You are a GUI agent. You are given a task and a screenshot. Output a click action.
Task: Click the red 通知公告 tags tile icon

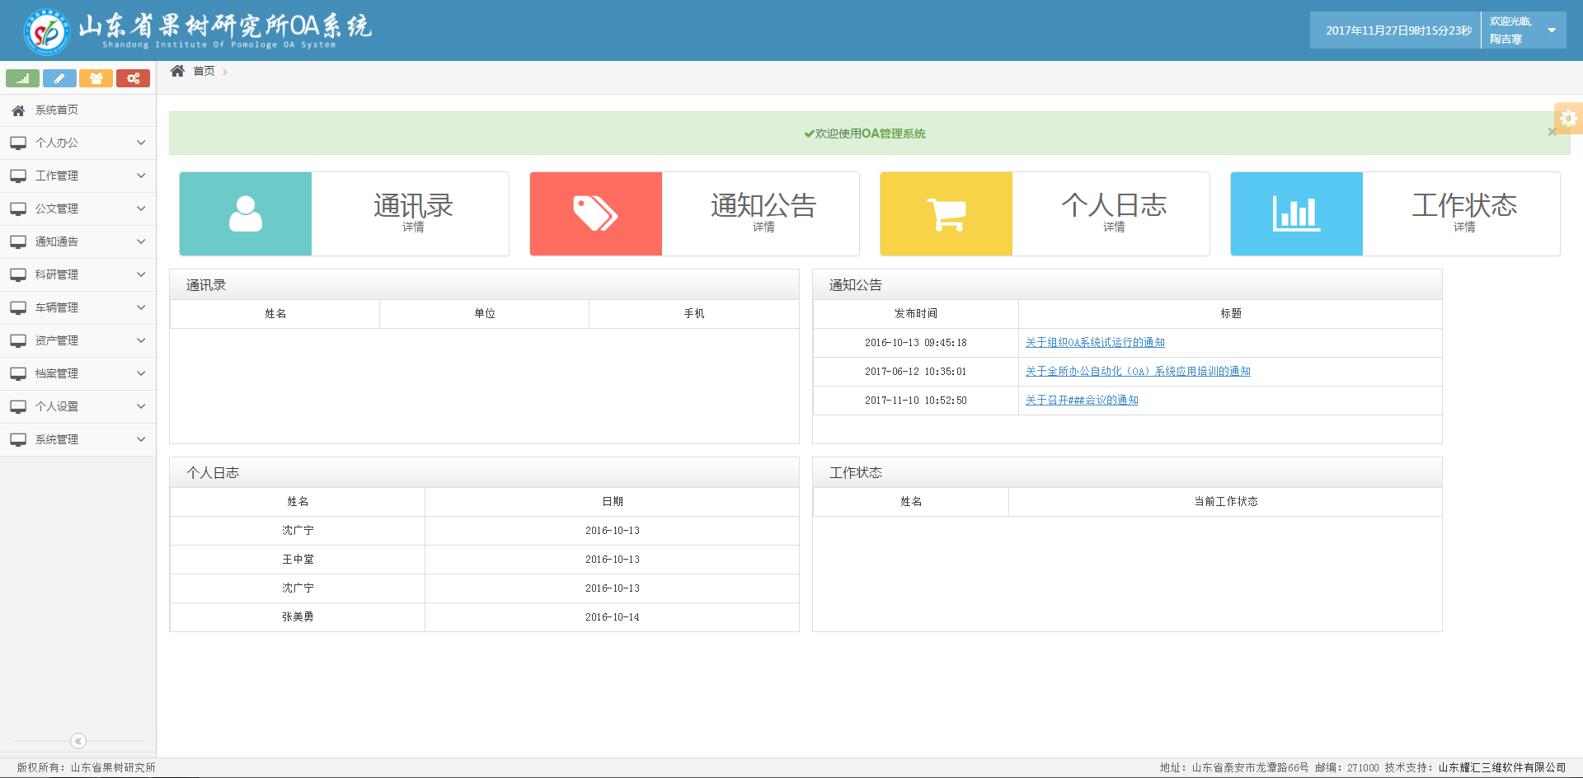point(595,213)
